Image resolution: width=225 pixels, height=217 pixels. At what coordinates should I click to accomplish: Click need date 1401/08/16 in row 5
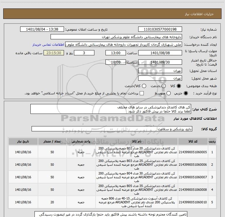coord(23,202)
